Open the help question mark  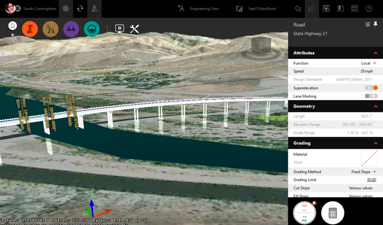[369, 9]
